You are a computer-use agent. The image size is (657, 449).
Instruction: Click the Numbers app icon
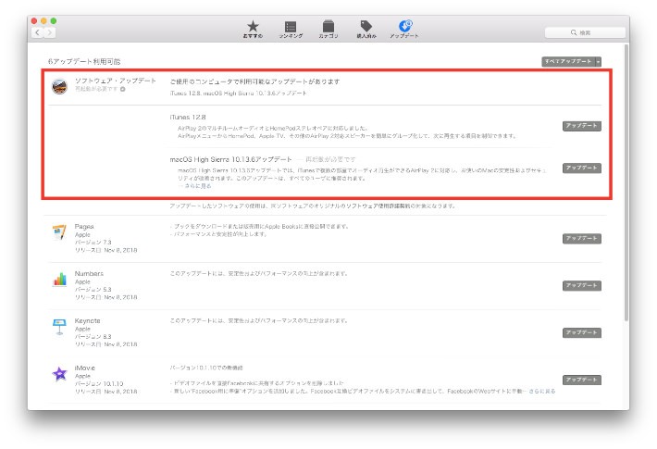tap(59, 280)
